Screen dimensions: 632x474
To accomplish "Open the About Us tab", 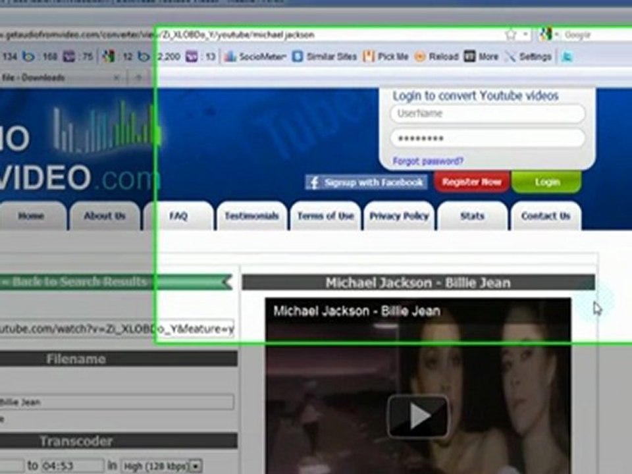I will point(105,216).
